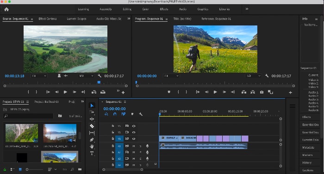Open History panel
This screenshot has height=174, width=324.
tap(307, 162)
